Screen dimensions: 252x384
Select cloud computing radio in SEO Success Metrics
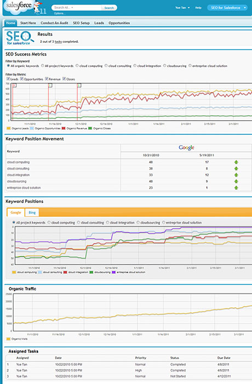[x=77, y=66]
